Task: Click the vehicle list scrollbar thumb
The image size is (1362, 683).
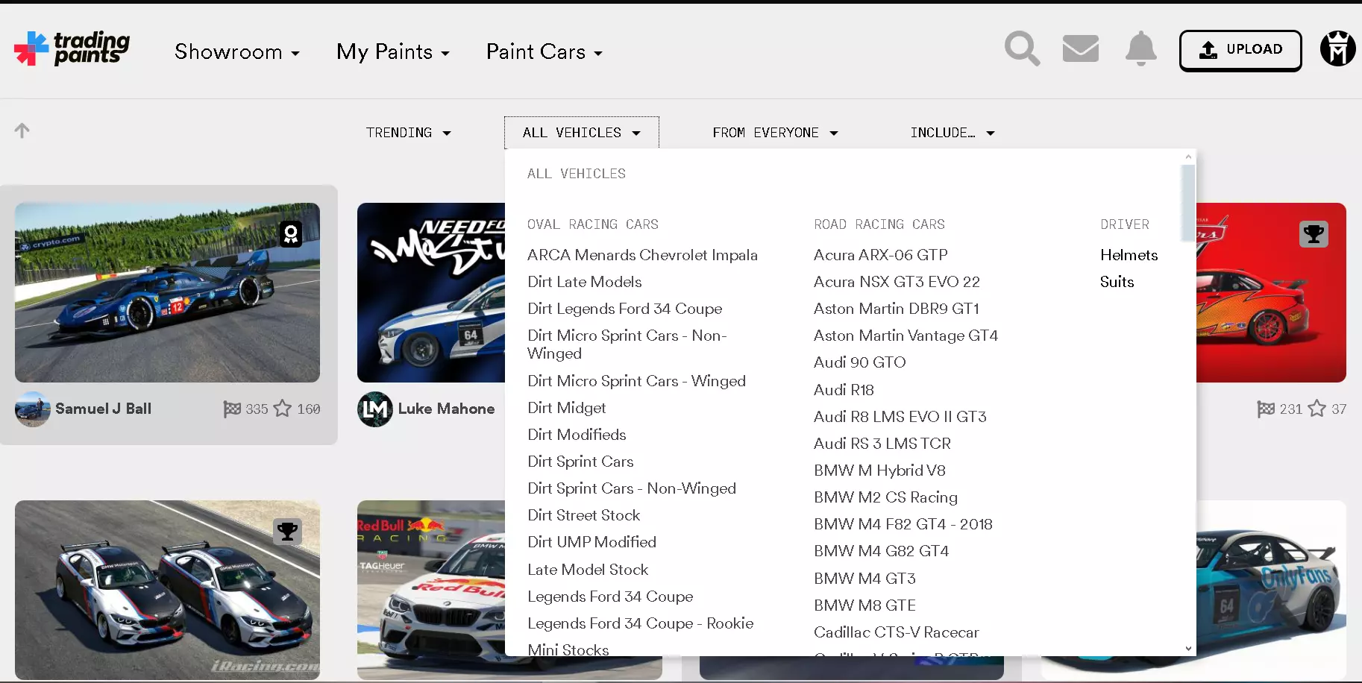Action: (x=1188, y=203)
